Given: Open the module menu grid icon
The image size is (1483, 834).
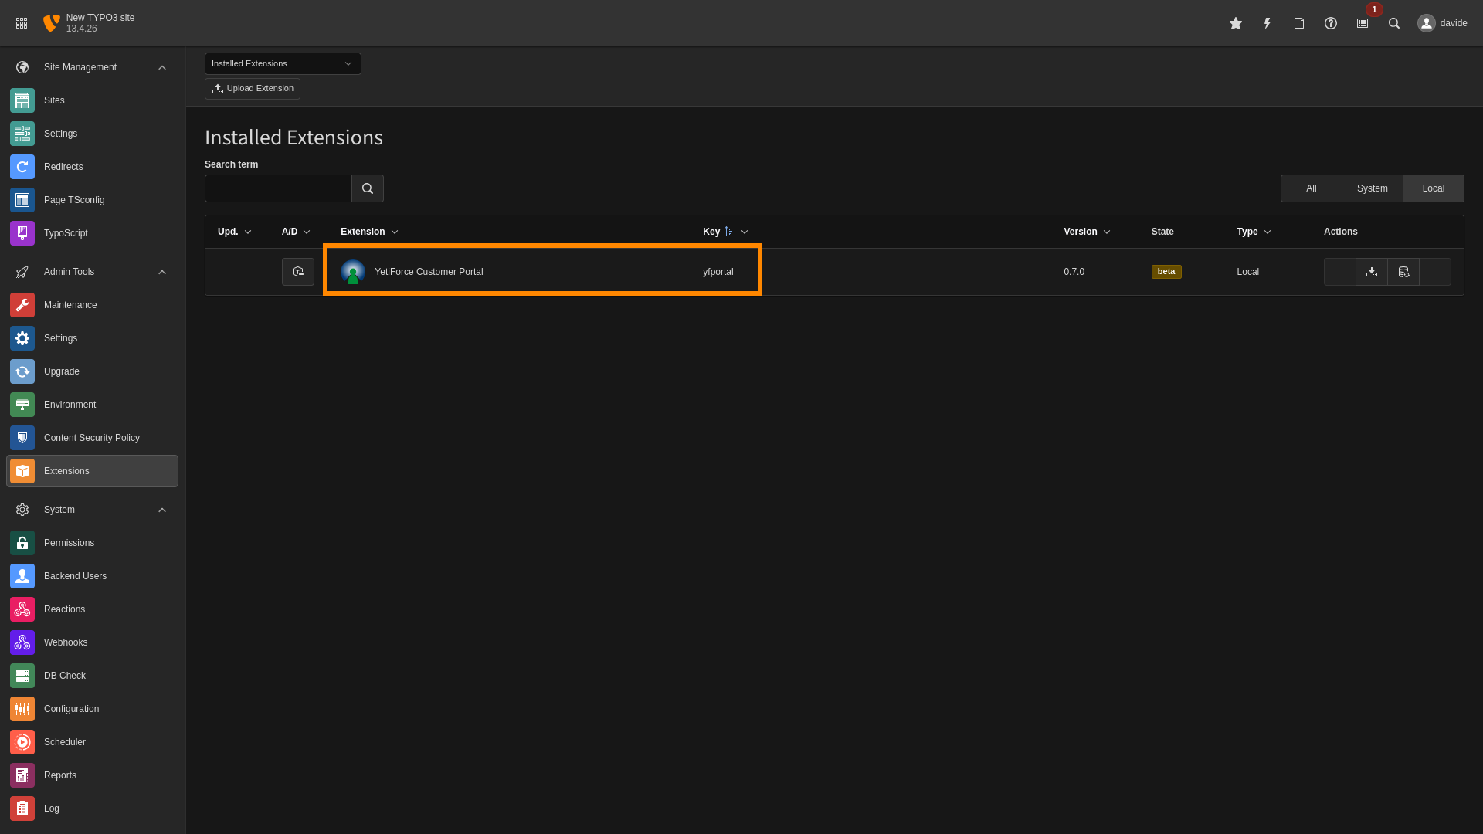Looking at the screenshot, I should pyautogui.click(x=22, y=23).
